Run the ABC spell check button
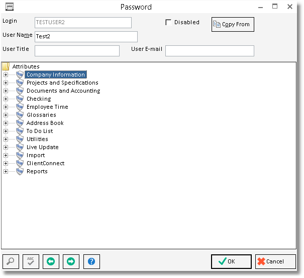 click(31, 261)
